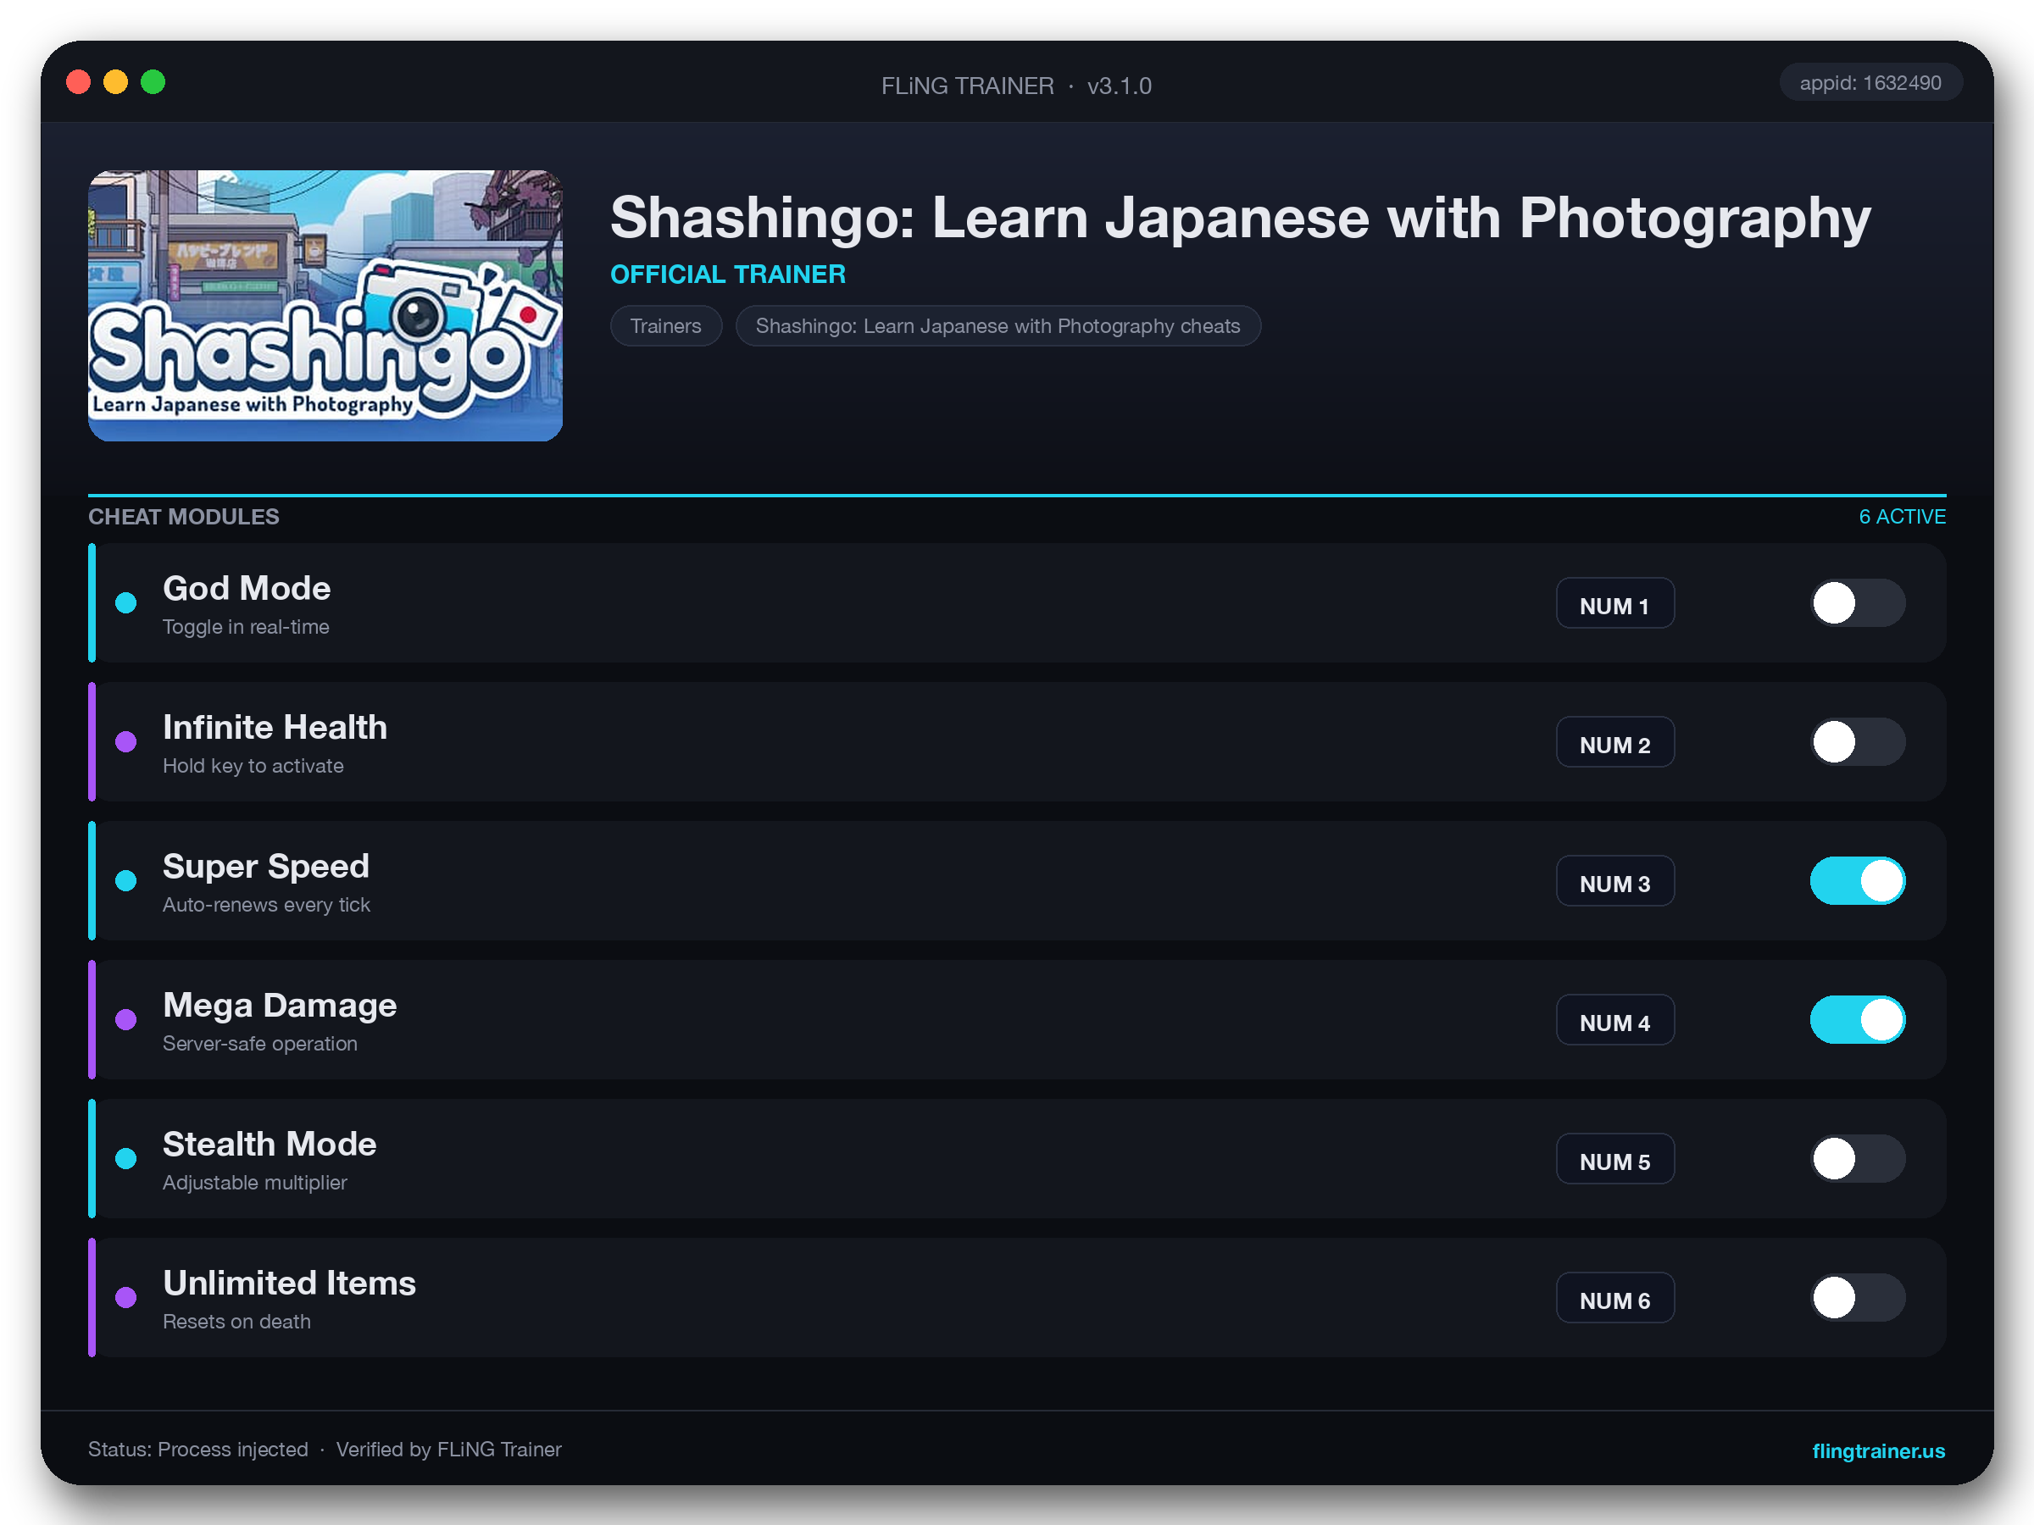Open the Trainers tag
The image size is (2034, 1525).
click(666, 325)
